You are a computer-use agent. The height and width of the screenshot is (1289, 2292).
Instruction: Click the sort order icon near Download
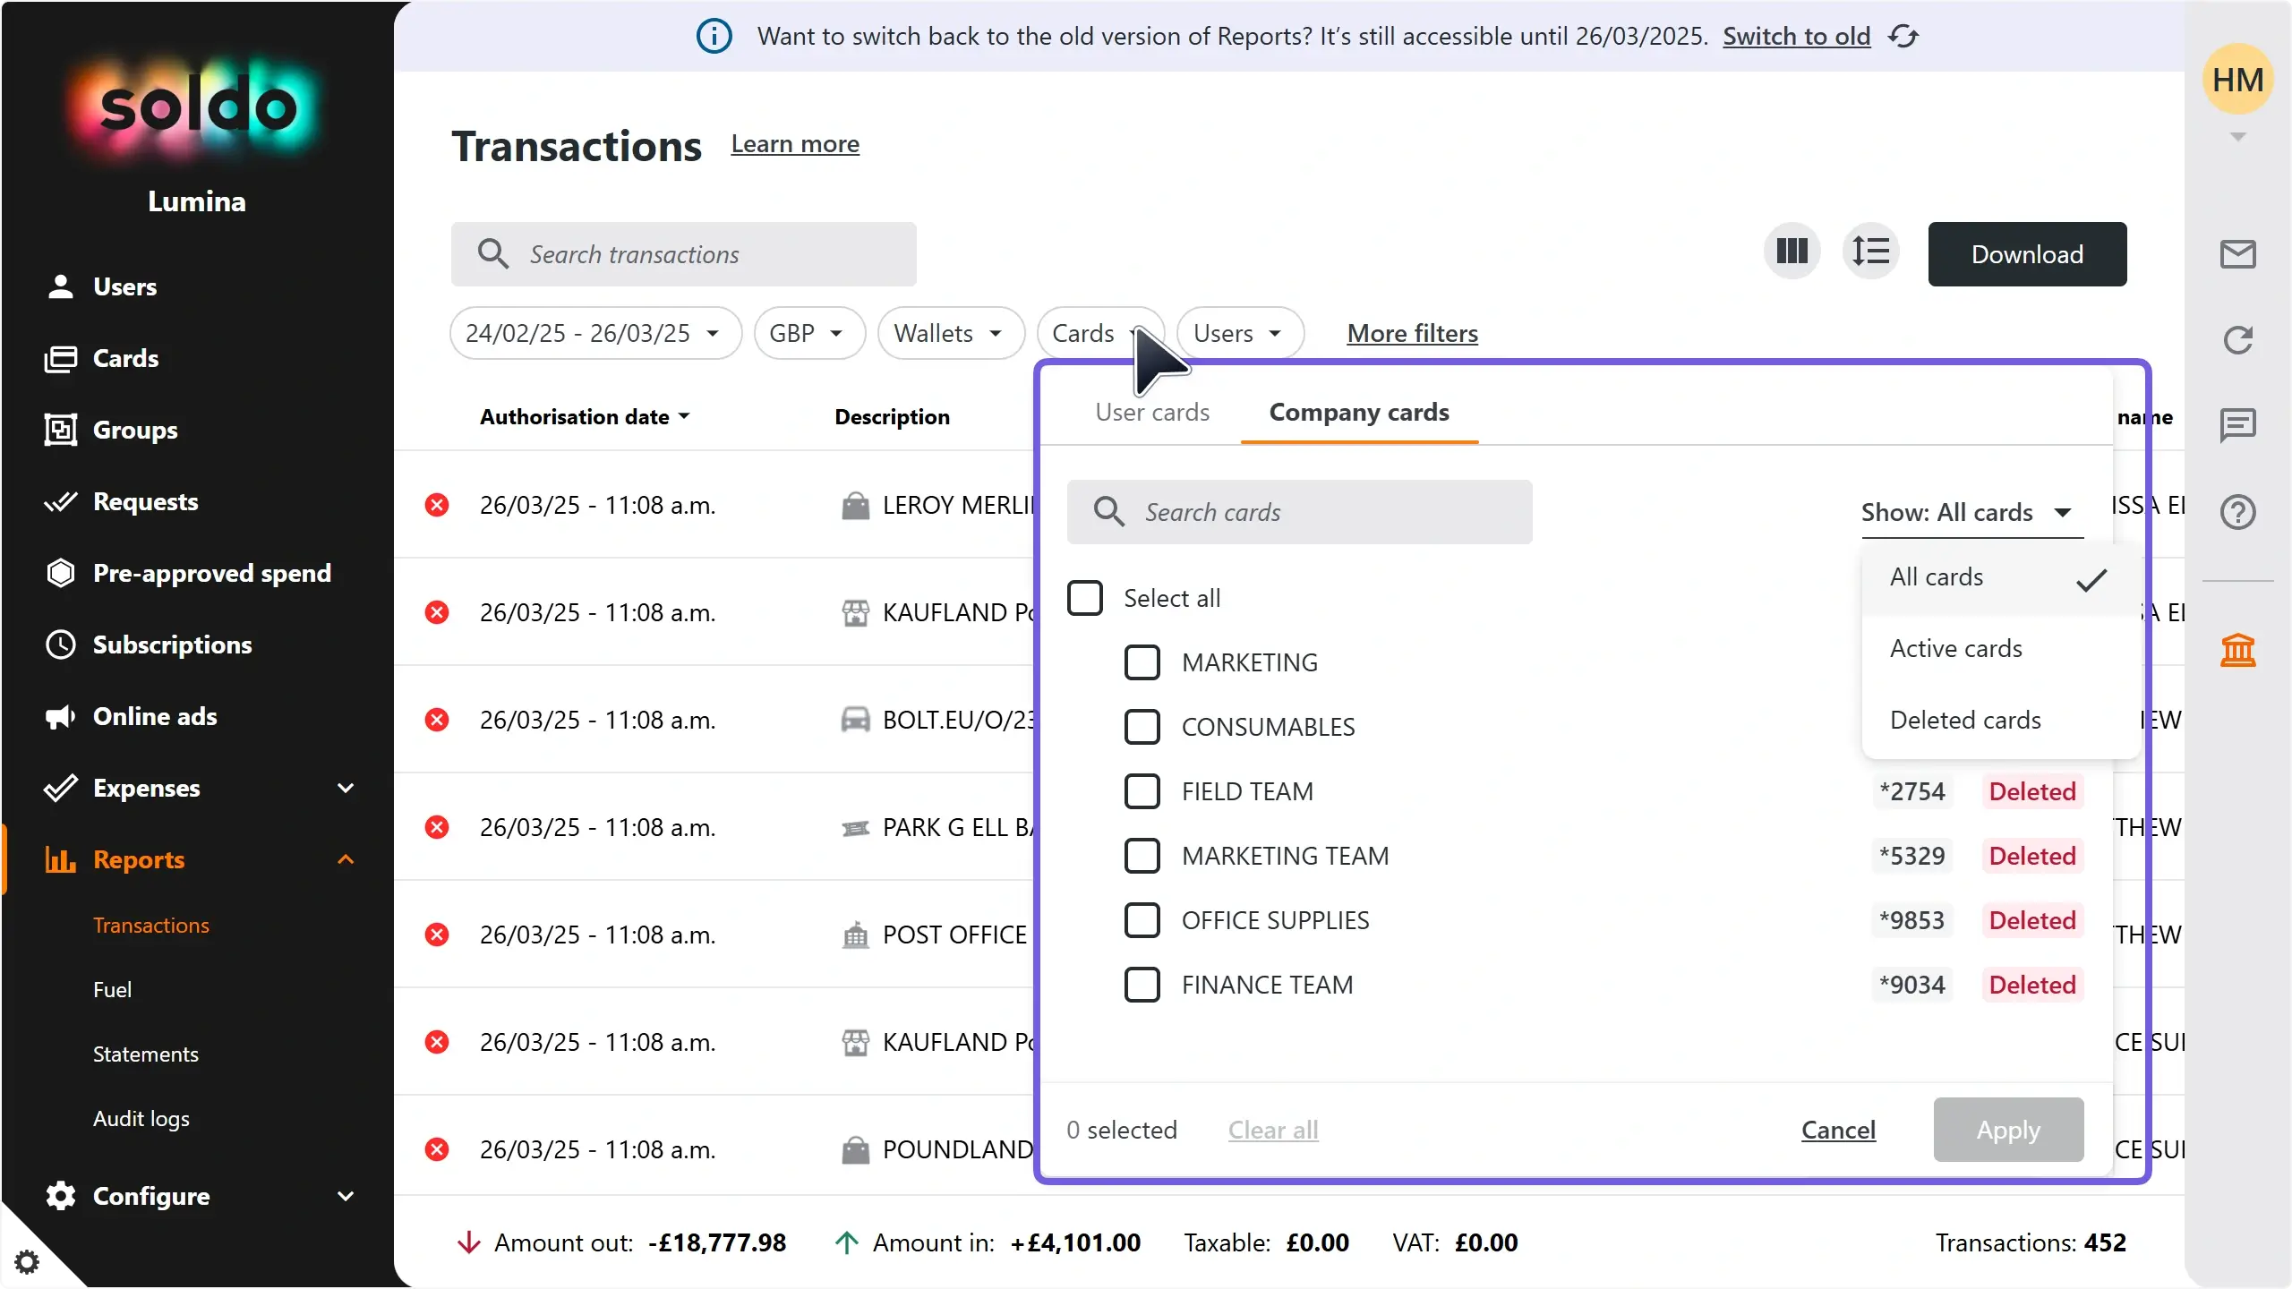(x=1872, y=252)
